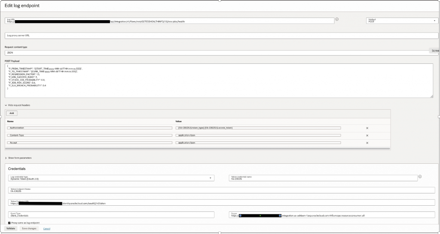Click the POST Payload label
This screenshot has height=234, width=440.
pyautogui.click(x=12, y=61)
